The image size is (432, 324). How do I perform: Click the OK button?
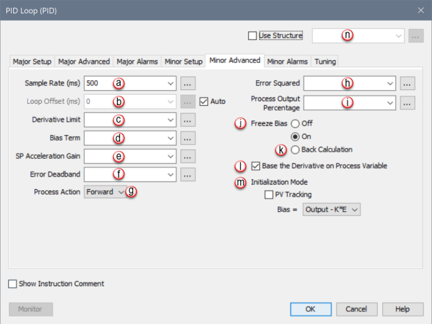click(x=310, y=309)
